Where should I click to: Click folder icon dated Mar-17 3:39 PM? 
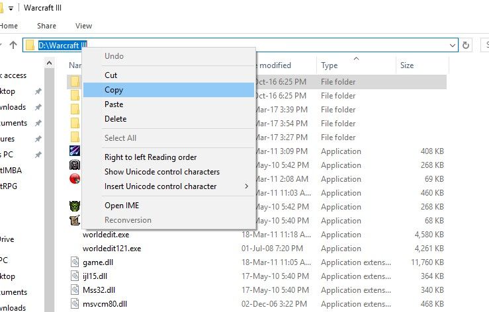coord(75,110)
